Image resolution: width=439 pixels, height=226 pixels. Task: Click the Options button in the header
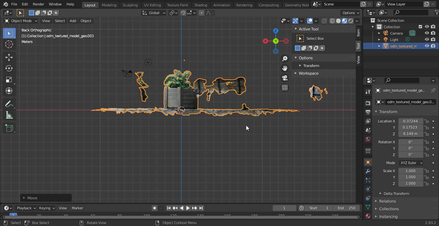(350, 13)
